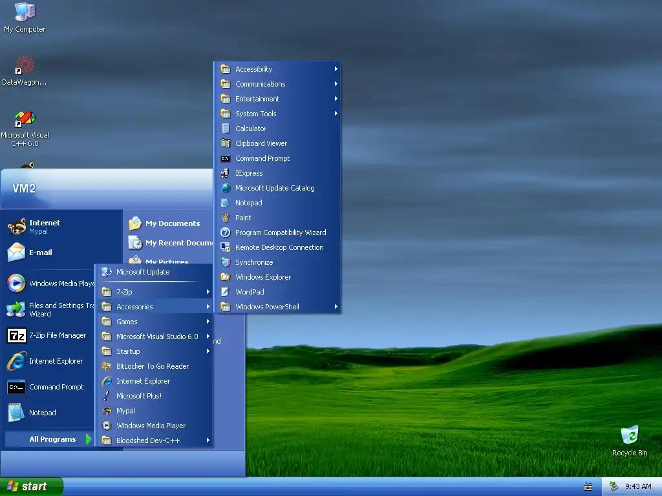Open Windows Explorer
This screenshot has width=662, height=496.
click(277, 277)
